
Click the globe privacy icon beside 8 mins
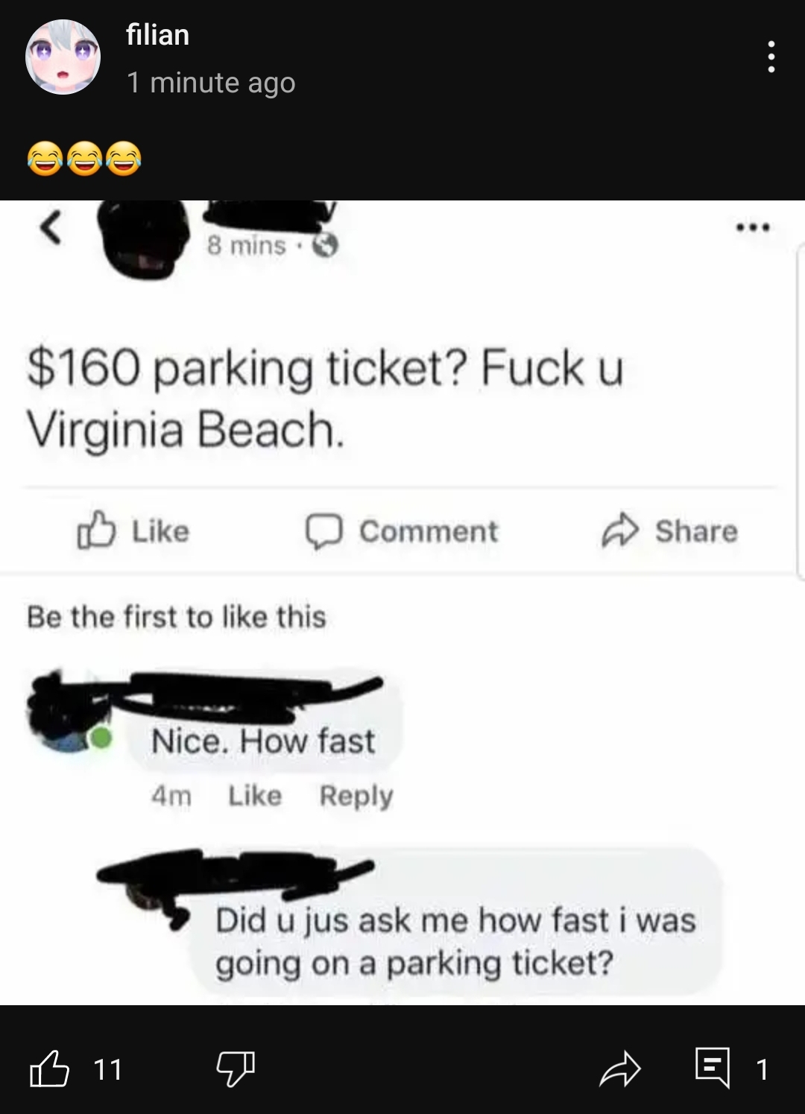click(325, 244)
